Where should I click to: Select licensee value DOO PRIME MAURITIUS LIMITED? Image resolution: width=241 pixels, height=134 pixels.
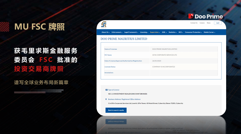165,49
